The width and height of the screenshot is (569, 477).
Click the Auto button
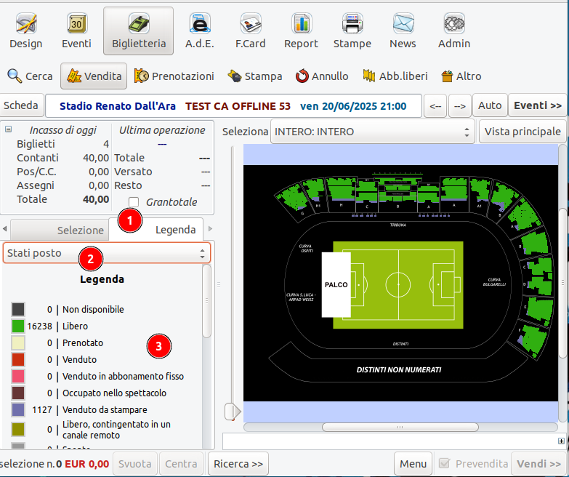pos(490,105)
